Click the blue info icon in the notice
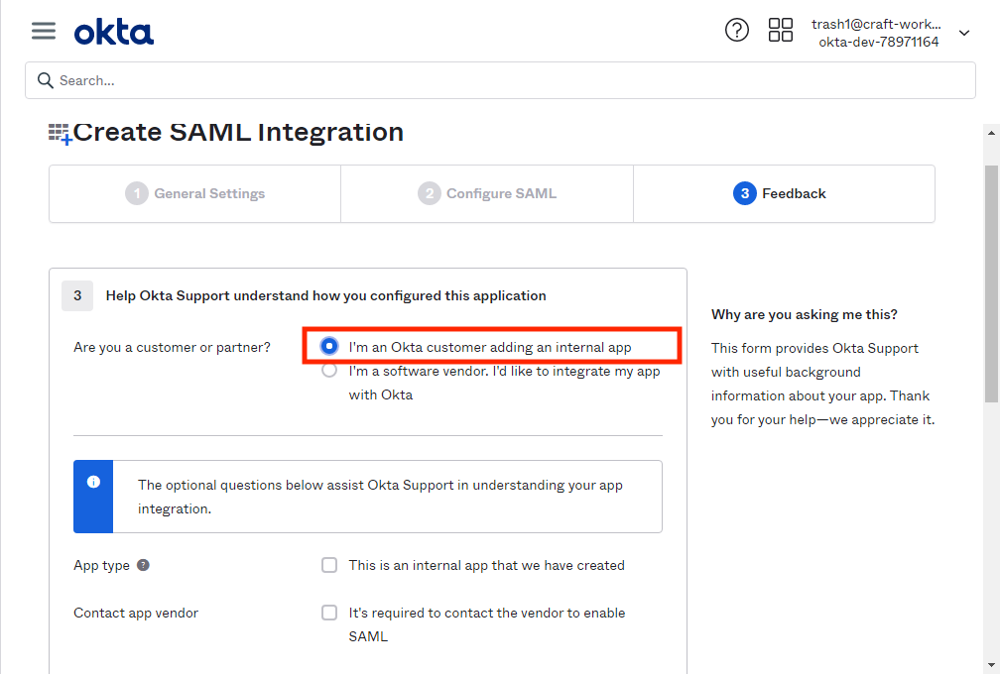Image resolution: width=1000 pixels, height=674 pixels. point(93,482)
